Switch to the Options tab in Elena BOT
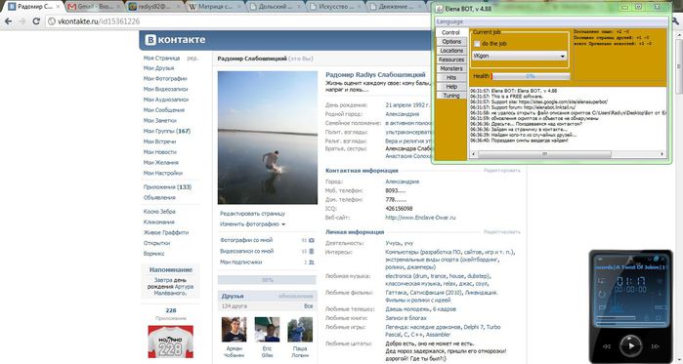The width and height of the screenshot is (683, 364). click(x=451, y=42)
